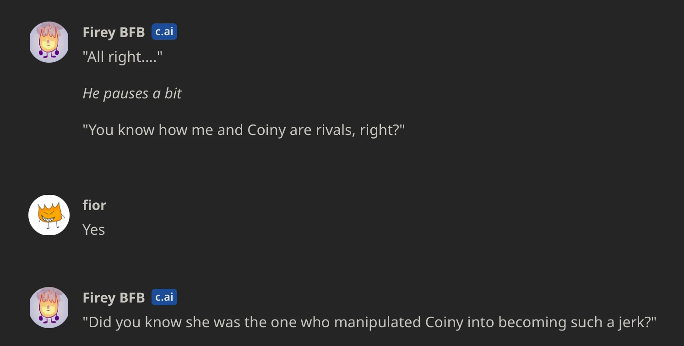Click the 'fior' username
684x346 pixels.
94,205
